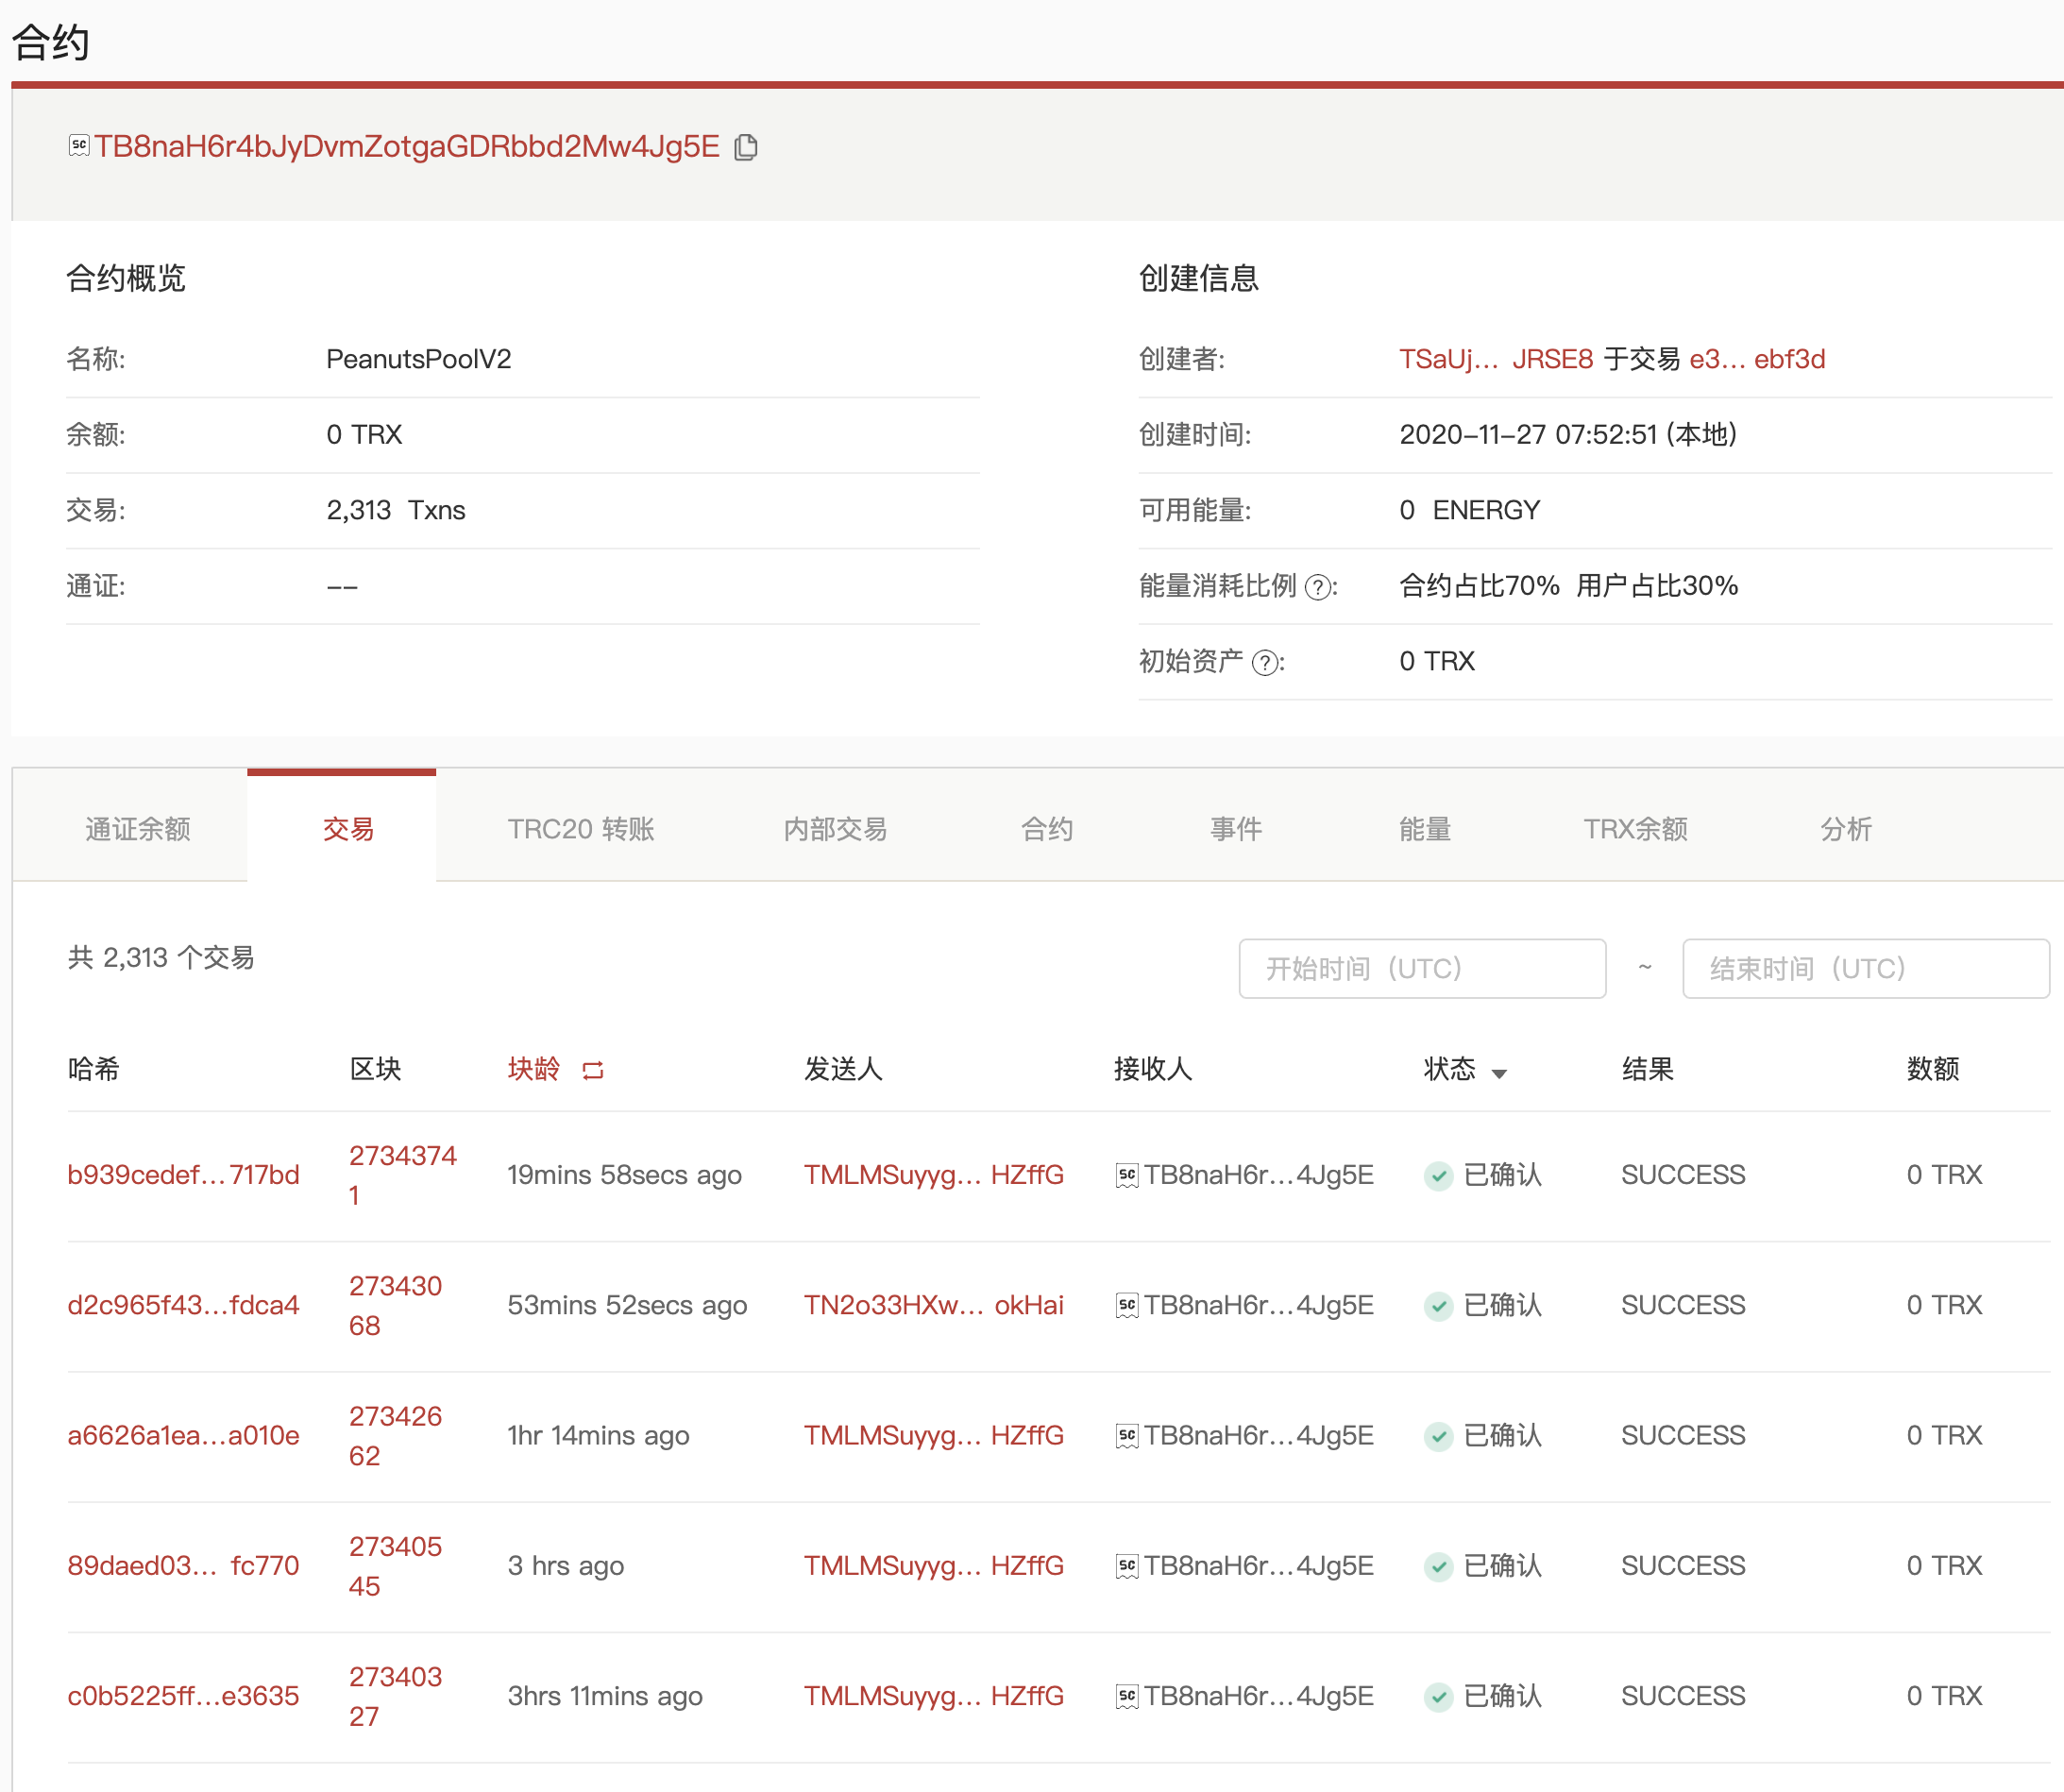This screenshot has width=2064, height=1792.
Task: Click the help icon next to 初始资产
Action: click(x=1265, y=663)
